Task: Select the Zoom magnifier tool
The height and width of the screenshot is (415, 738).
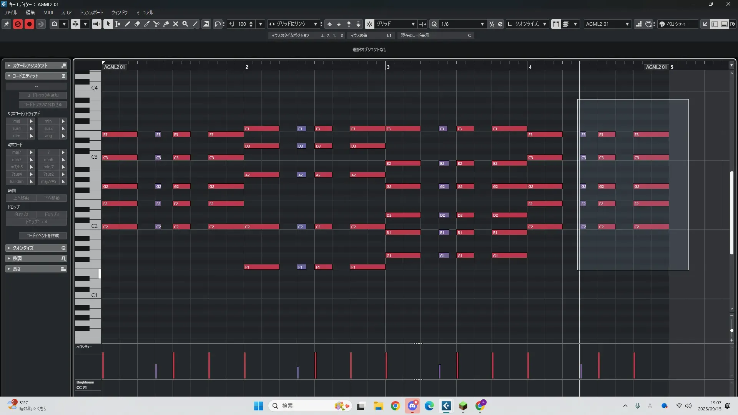Action: tap(185, 24)
